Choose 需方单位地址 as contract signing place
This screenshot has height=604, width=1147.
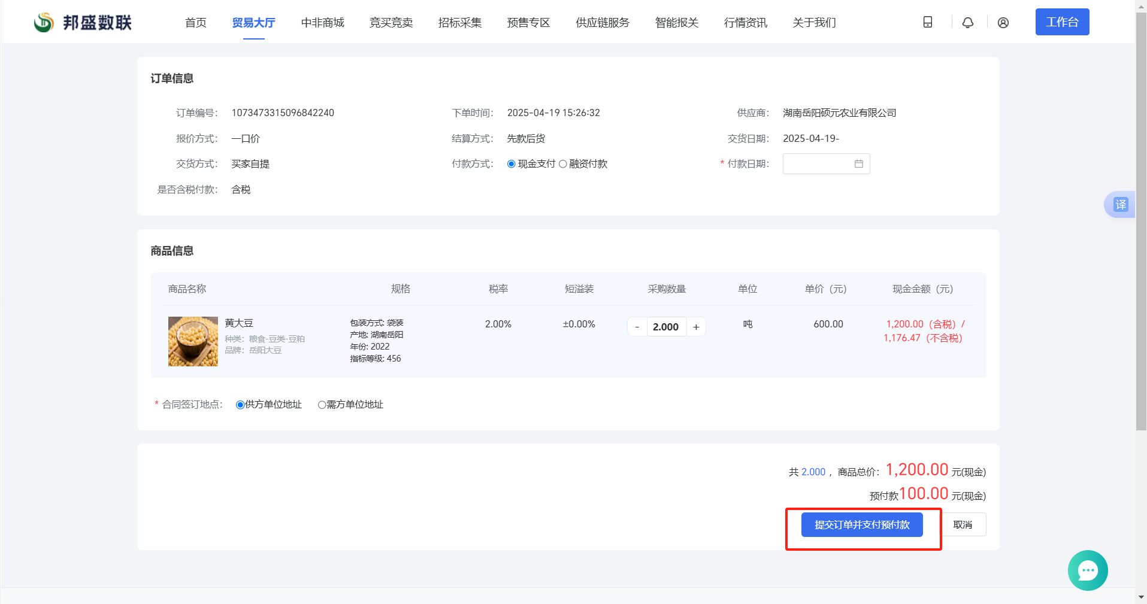pyautogui.click(x=322, y=405)
